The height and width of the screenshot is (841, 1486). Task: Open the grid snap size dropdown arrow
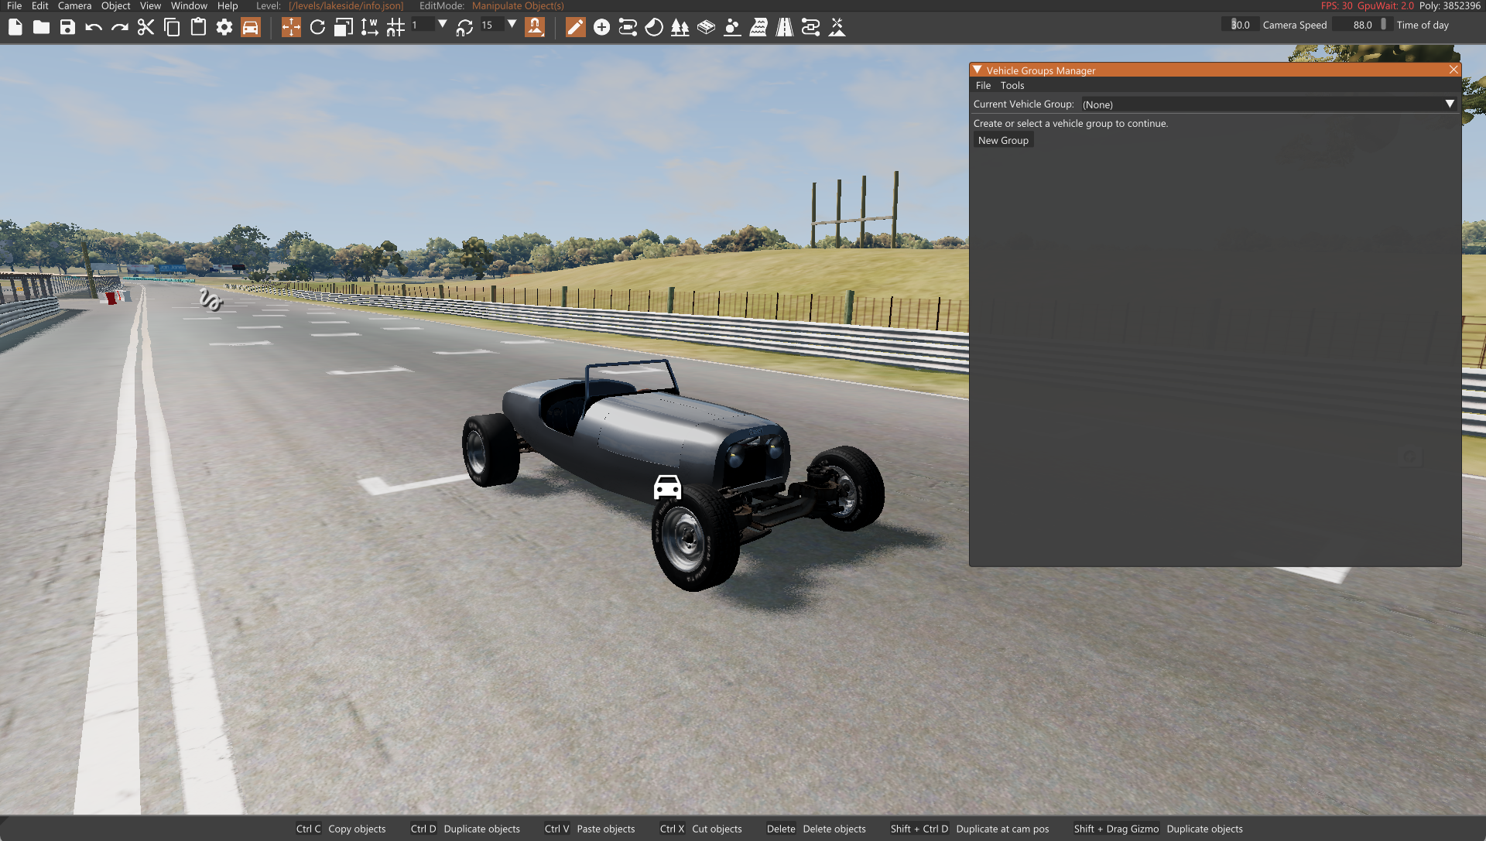442,25
